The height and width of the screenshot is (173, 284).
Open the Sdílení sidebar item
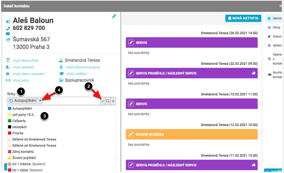coord(275,45)
